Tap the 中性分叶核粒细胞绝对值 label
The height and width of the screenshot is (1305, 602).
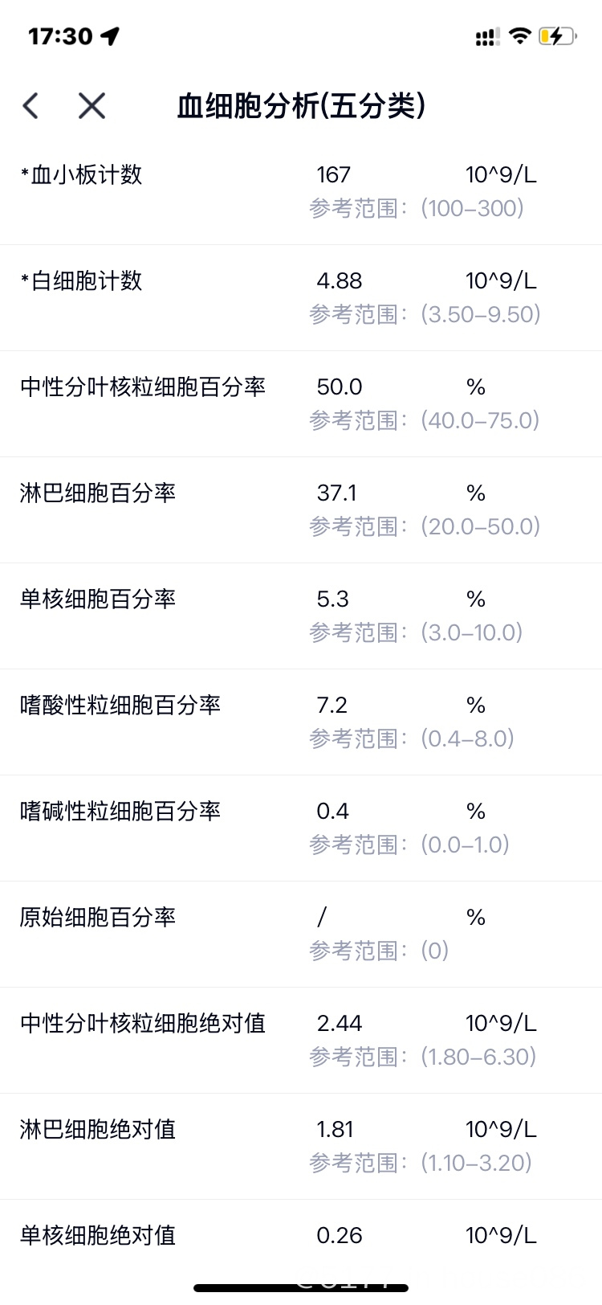tap(143, 1023)
